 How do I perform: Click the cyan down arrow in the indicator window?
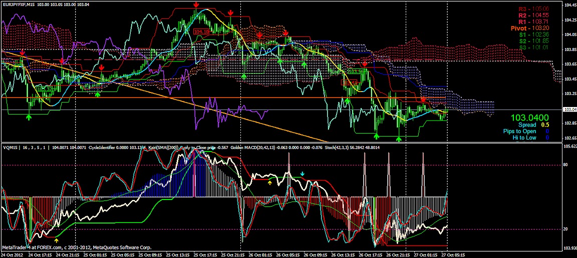pyautogui.click(x=302, y=173)
